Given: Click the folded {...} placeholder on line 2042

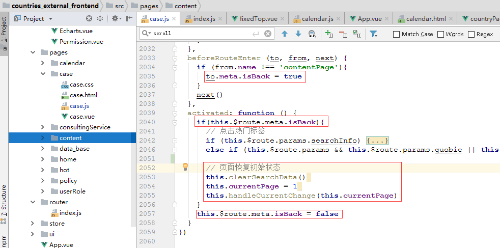Looking at the screenshot, I should (x=378, y=140).
